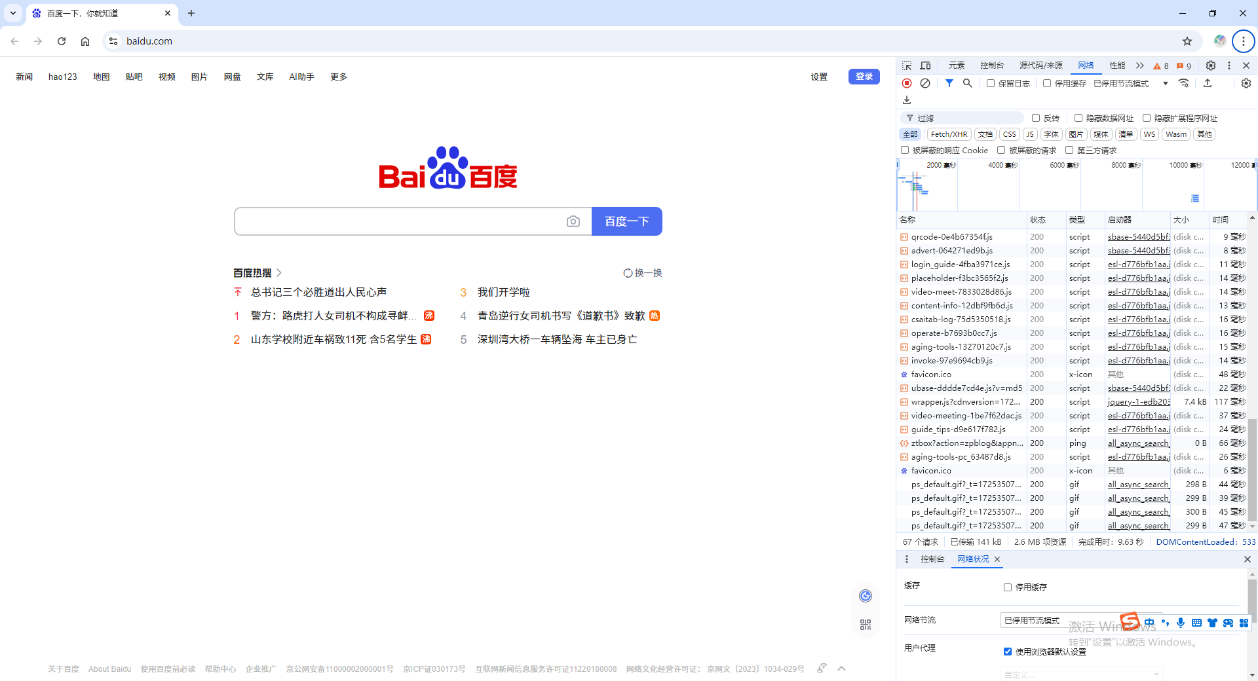Click the export HAR download icon
The image size is (1258, 681).
tap(907, 100)
